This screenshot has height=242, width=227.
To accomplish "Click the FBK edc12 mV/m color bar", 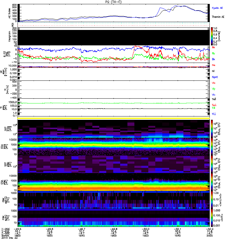I will tap(212, 200).
